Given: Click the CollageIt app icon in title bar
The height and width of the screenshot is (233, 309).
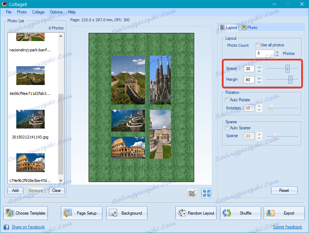Looking at the screenshot, I should coord(4,4).
